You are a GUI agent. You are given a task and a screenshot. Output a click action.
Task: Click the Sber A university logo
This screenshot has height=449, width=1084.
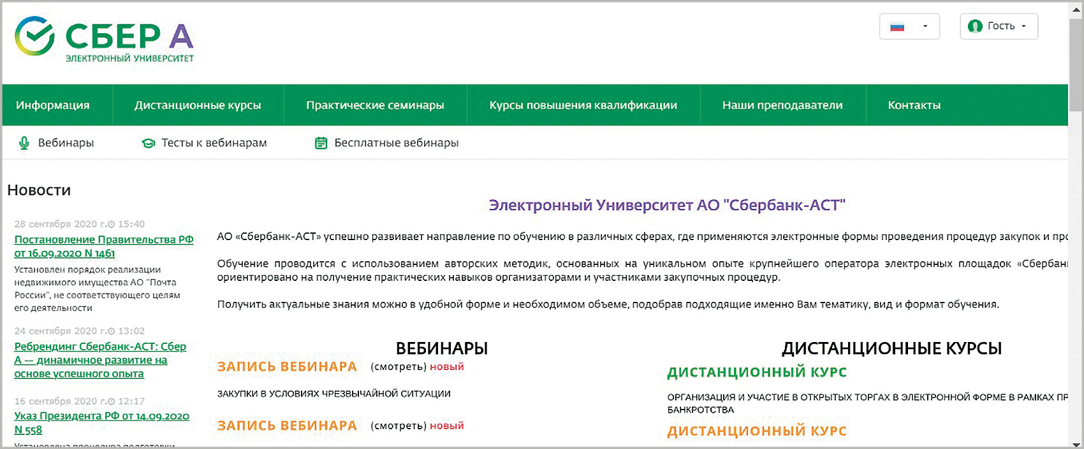coord(104,39)
